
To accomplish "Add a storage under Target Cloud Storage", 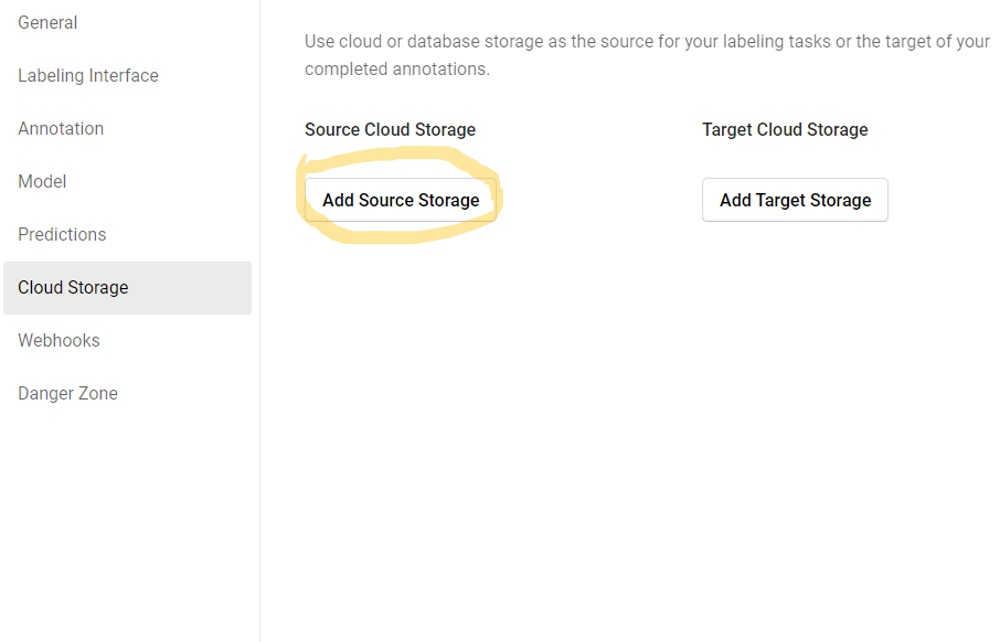I will pos(795,200).
